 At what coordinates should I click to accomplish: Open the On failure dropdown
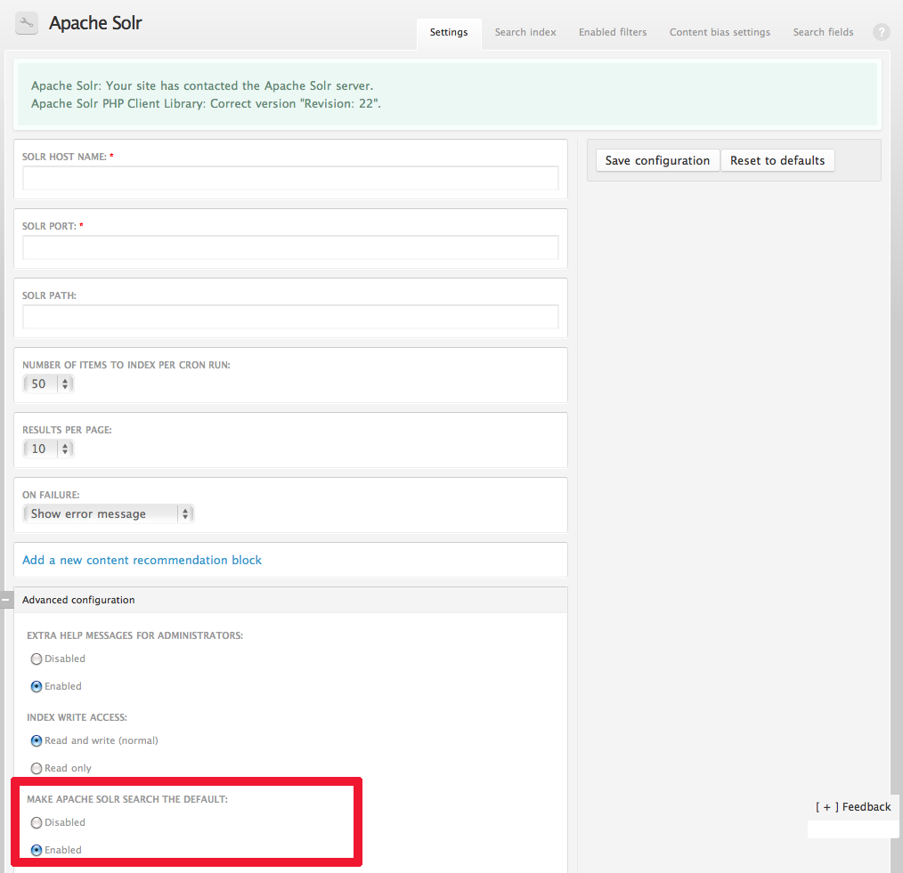[x=109, y=513]
